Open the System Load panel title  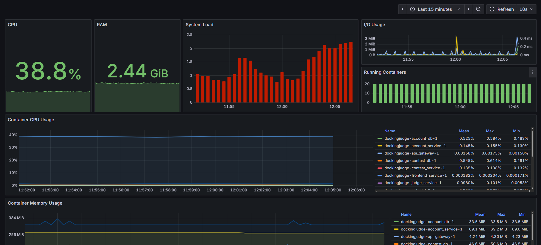click(199, 25)
